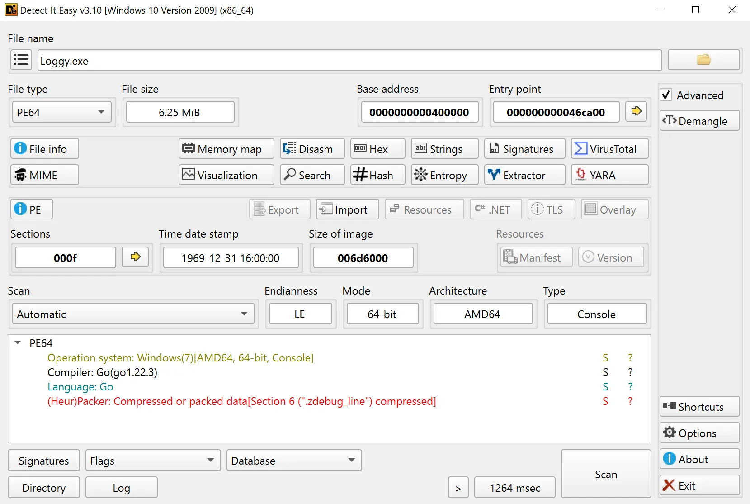Expand the Automatic scan mode dropdown
The width and height of the screenshot is (750, 504).
(x=133, y=314)
